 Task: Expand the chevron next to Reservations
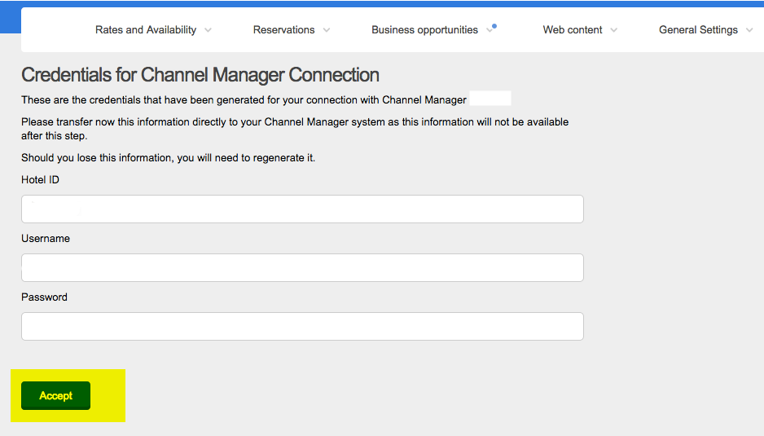[327, 30]
